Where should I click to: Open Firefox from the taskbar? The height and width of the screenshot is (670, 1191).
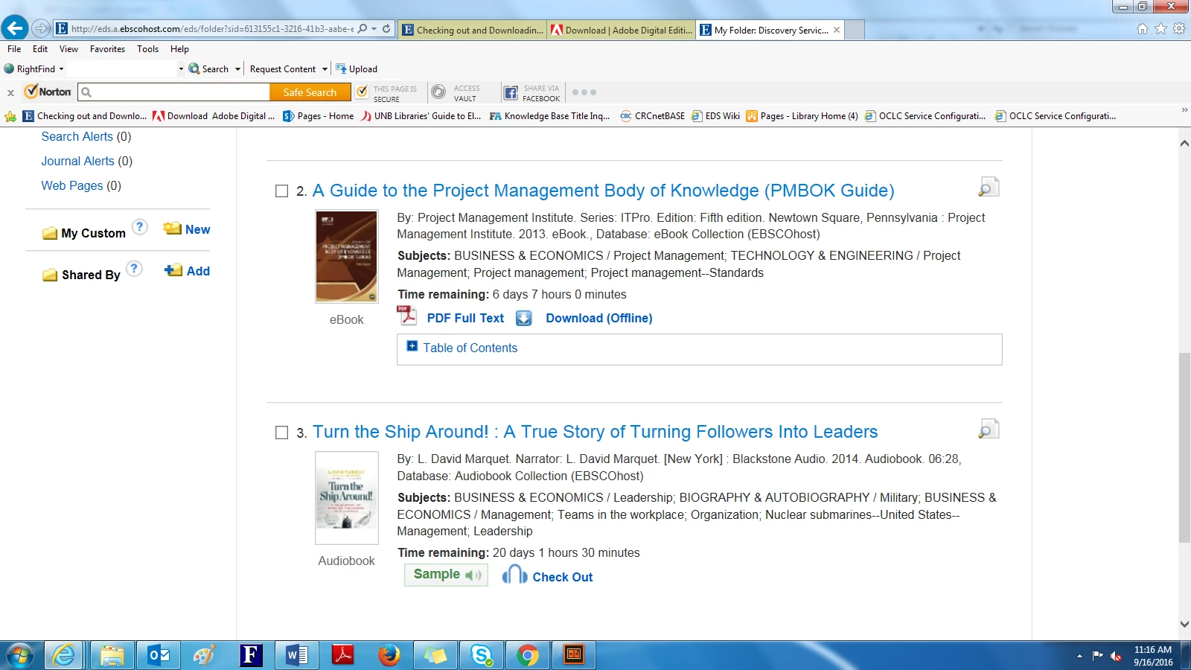click(x=389, y=655)
